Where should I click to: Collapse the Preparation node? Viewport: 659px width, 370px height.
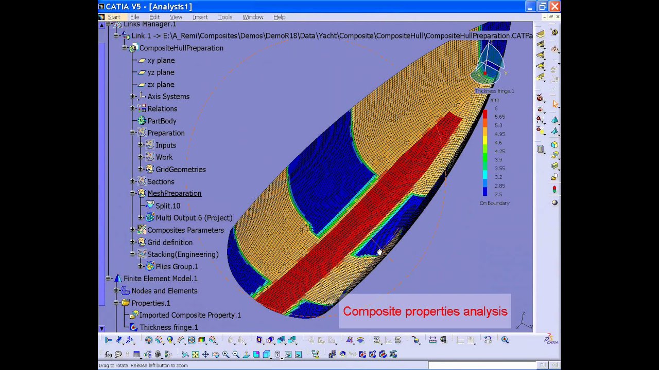[133, 133]
